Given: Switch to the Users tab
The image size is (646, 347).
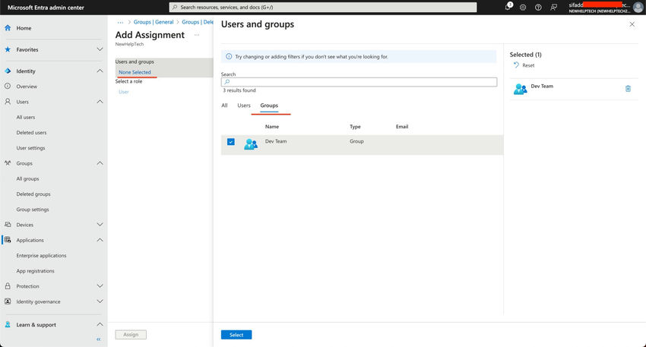Looking at the screenshot, I should (244, 106).
